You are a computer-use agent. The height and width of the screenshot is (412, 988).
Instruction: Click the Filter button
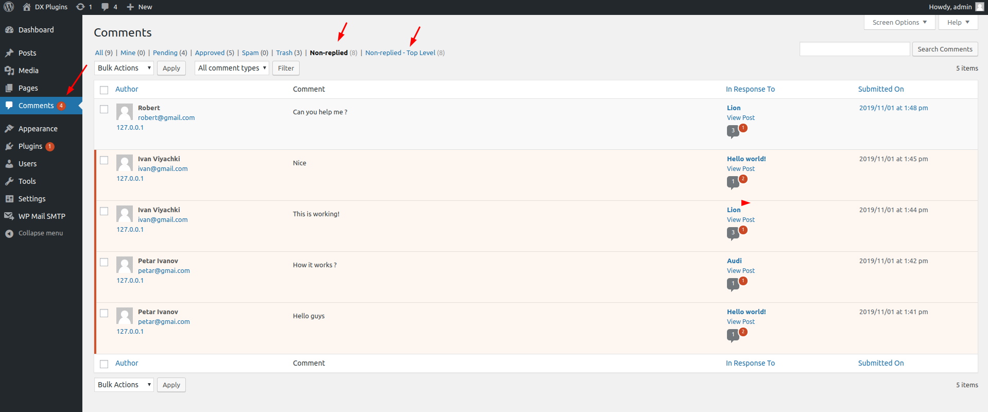pyautogui.click(x=286, y=68)
